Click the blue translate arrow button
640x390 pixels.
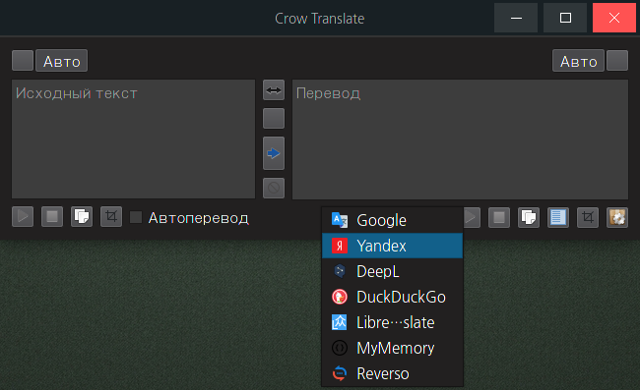[274, 153]
